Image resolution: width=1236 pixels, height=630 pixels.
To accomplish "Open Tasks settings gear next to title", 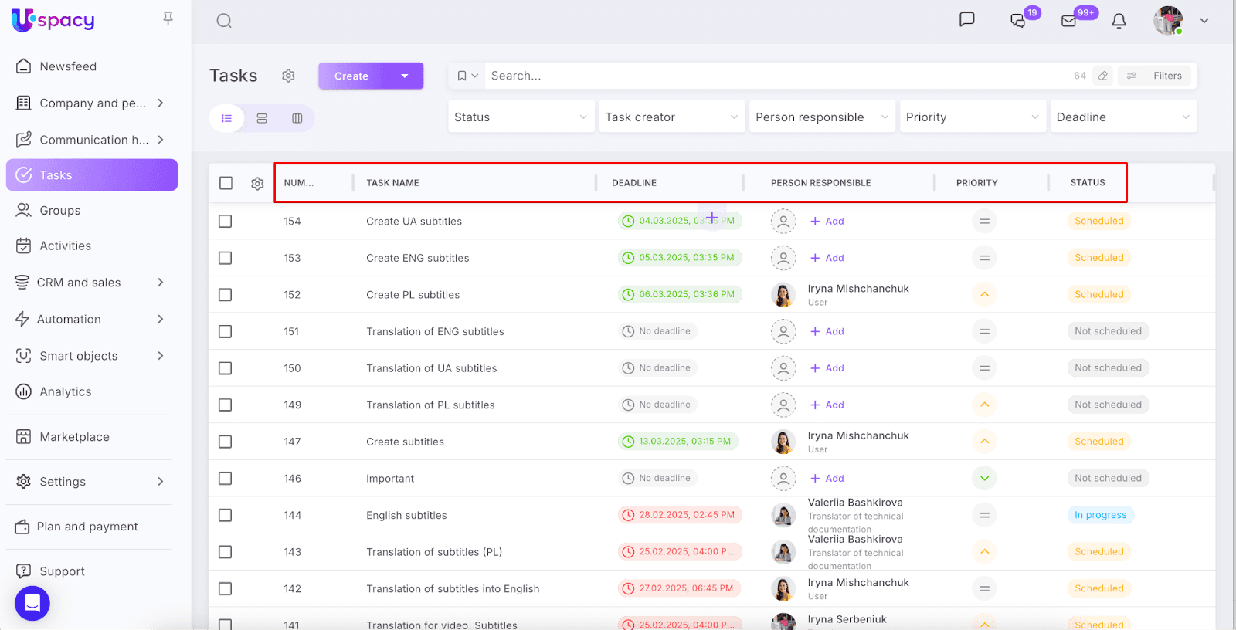I will pyautogui.click(x=288, y=76).
